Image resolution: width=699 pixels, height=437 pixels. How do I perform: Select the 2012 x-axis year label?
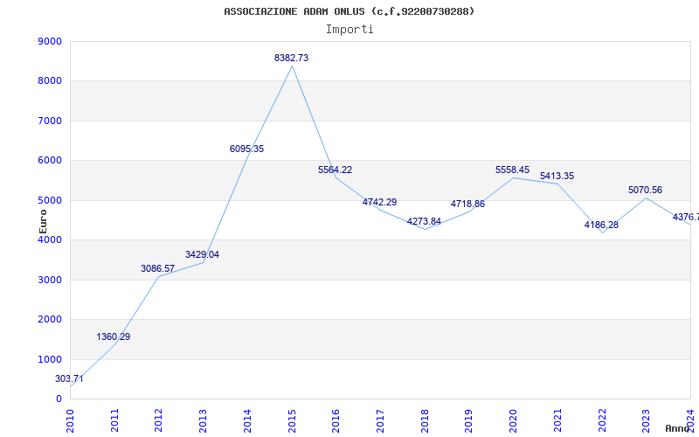(x=159, y=420)
